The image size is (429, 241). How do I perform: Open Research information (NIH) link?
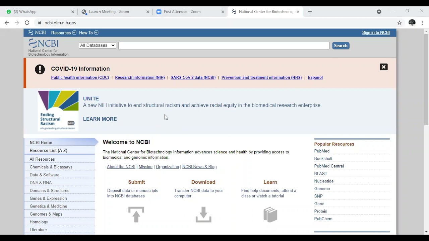[x=140, y=77]
